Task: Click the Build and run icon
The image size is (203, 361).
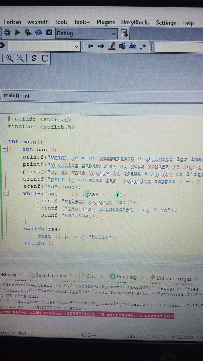Action: tap(28, 32)
